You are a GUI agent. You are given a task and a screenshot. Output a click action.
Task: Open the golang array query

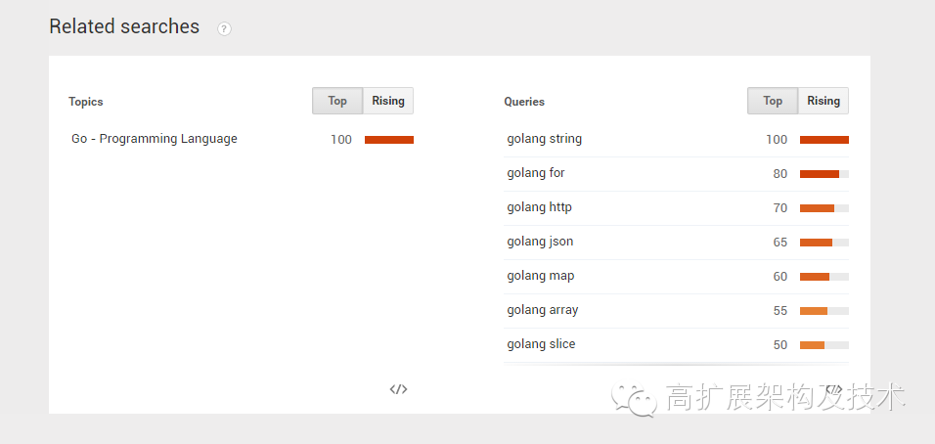pos(543,310)
